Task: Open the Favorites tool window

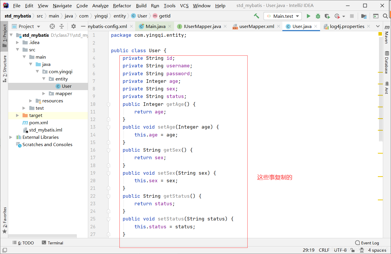Action: pyautogui.click(x=5, y=220)
